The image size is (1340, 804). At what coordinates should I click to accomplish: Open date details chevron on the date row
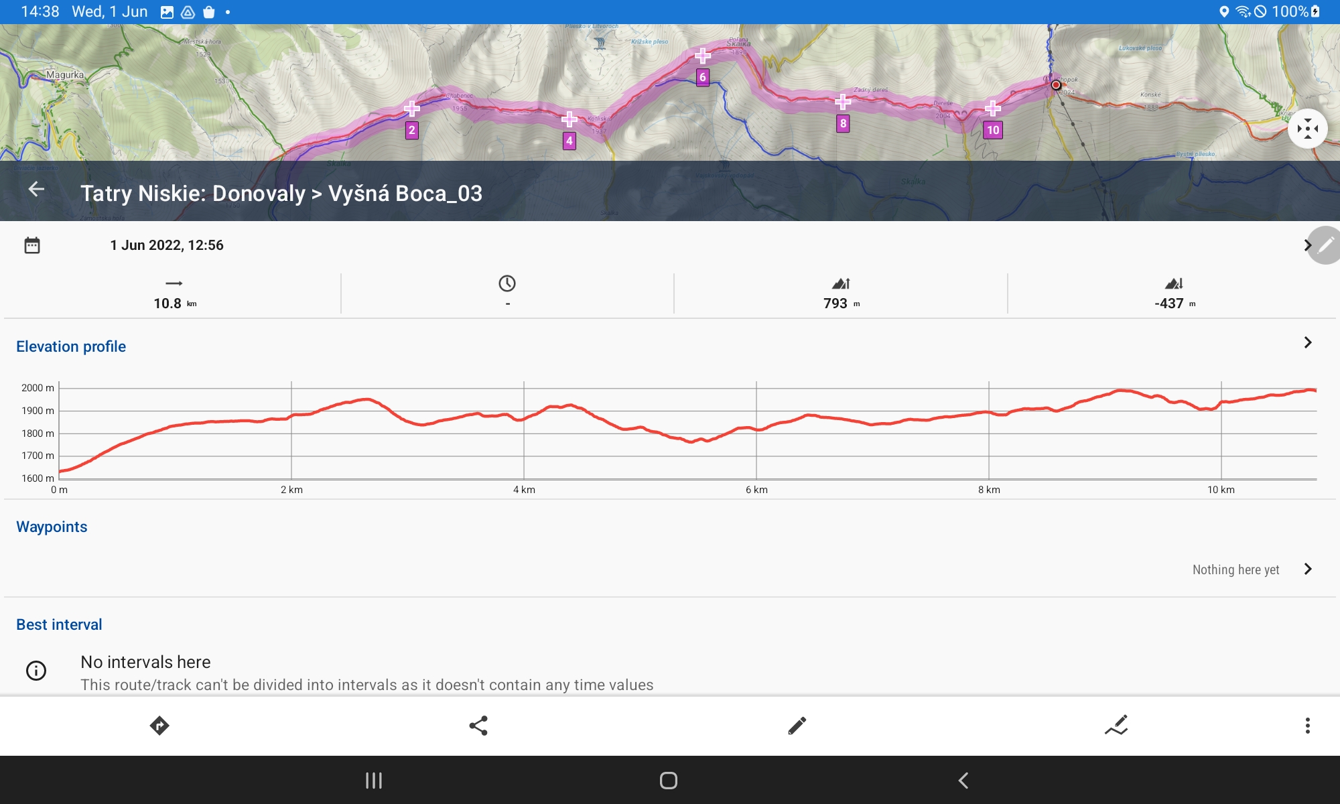(x=1306, y=245)
